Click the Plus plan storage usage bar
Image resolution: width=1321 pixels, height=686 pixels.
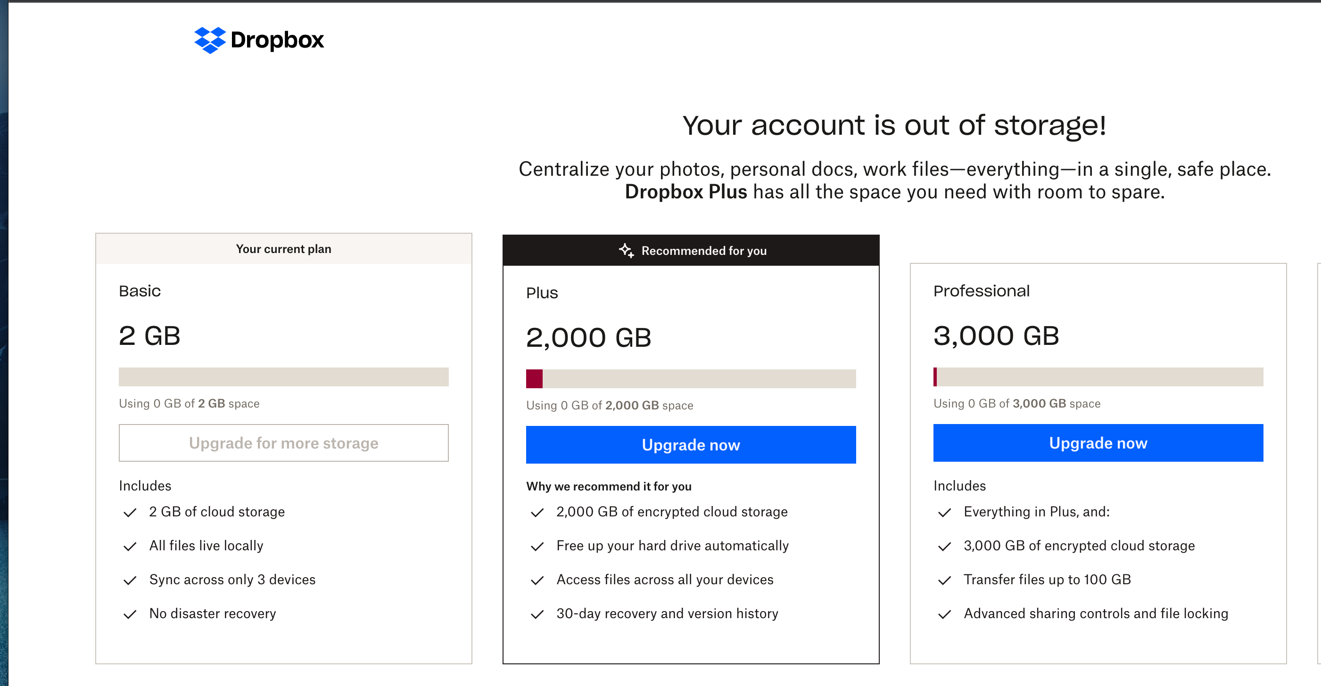coord(691,379)
